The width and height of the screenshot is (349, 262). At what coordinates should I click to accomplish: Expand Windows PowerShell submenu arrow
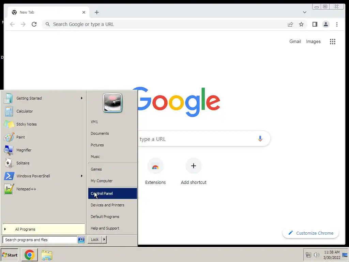point(82,176)
